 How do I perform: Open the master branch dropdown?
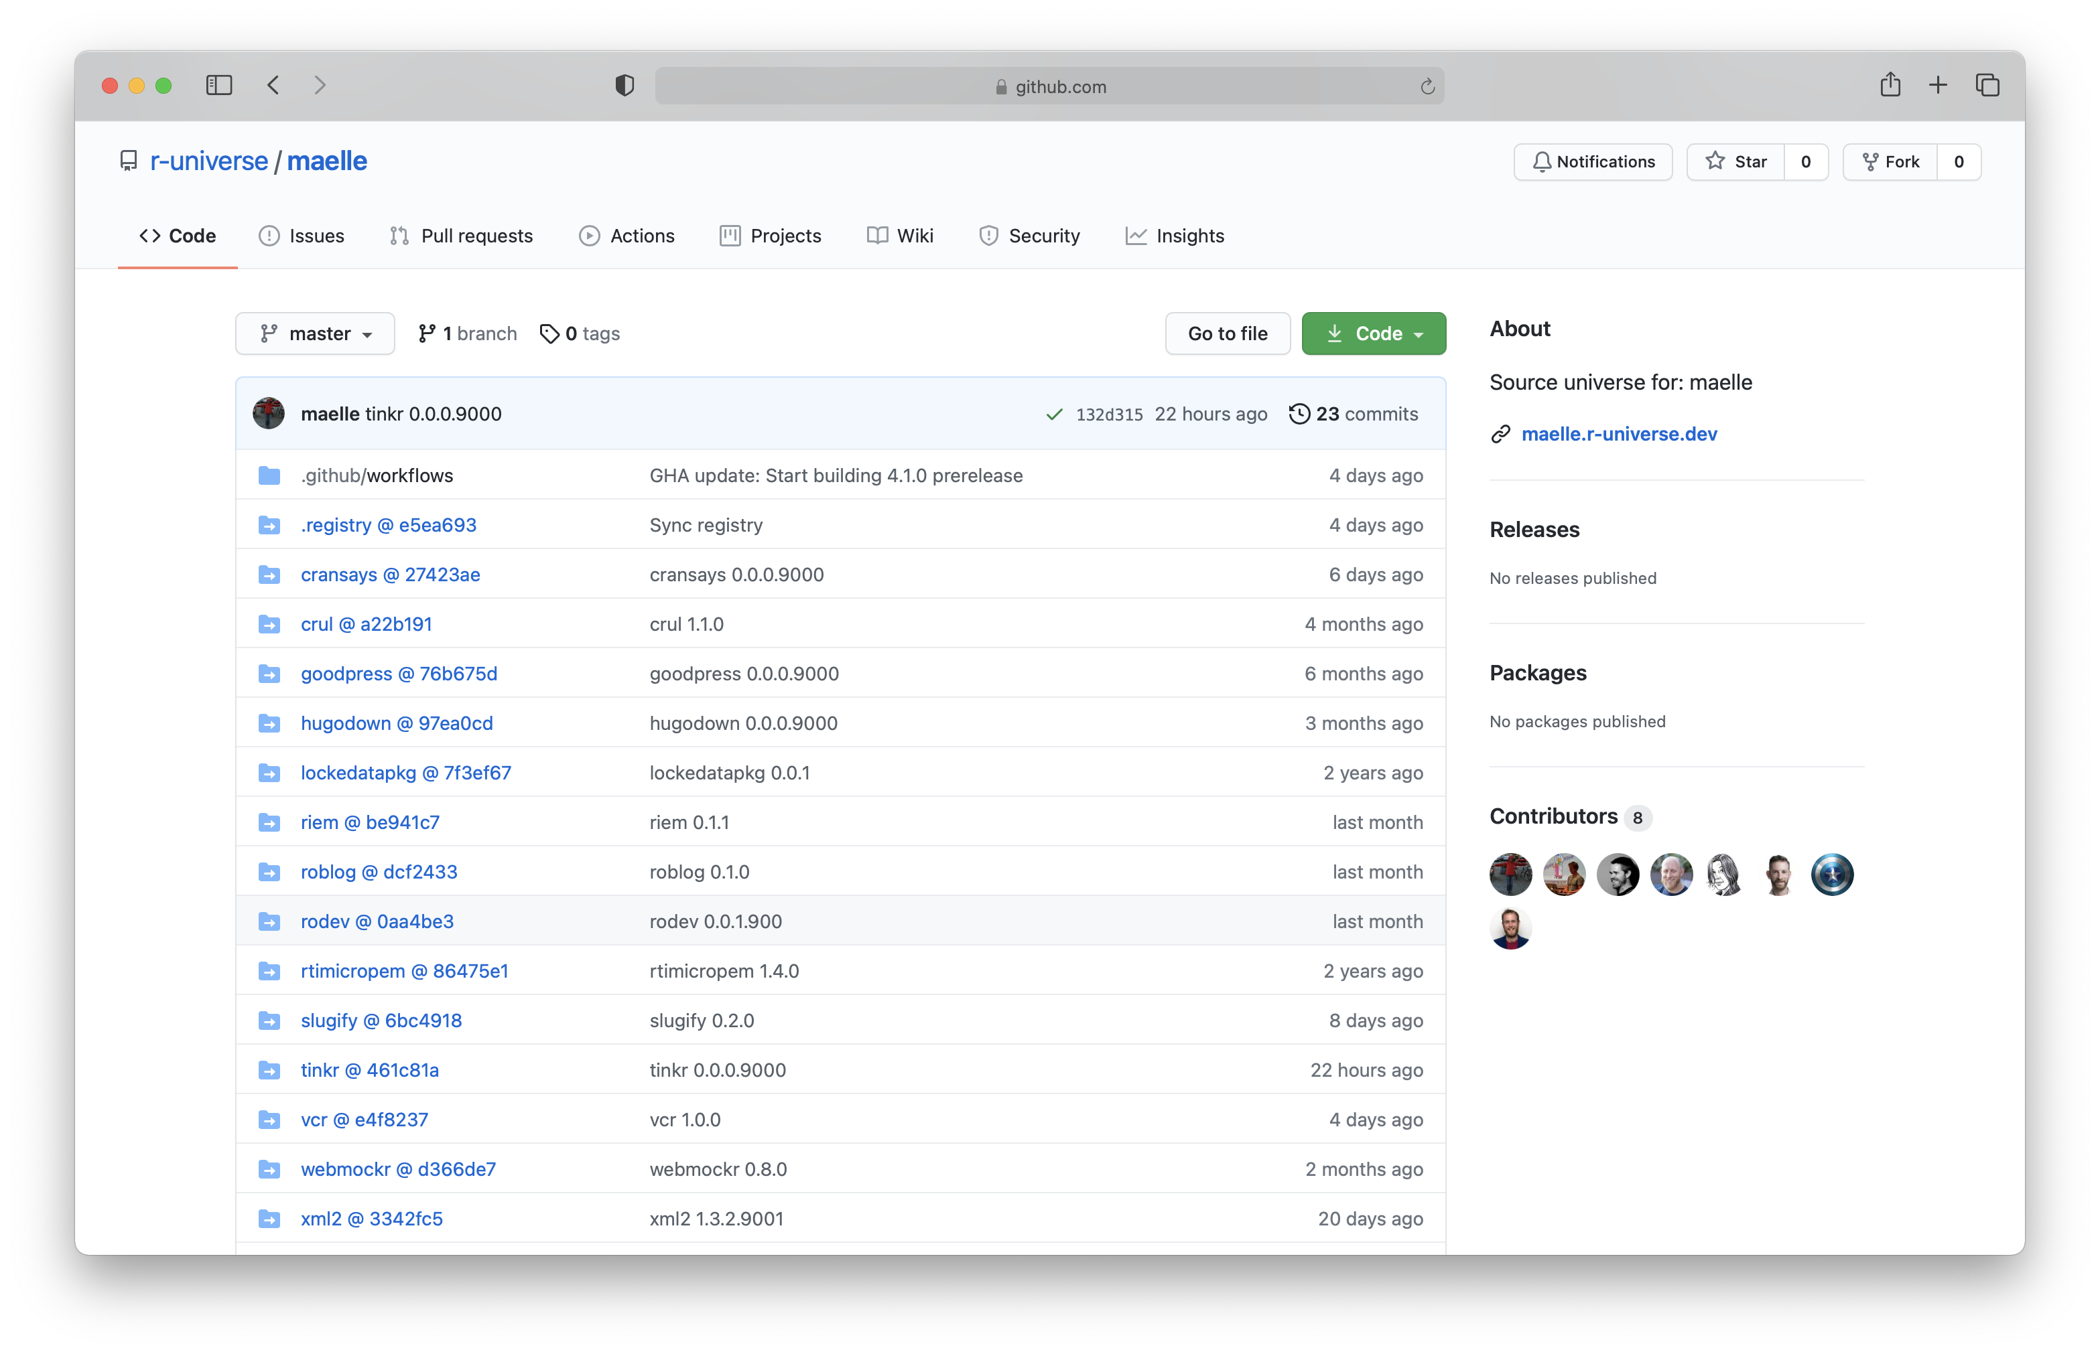(x=315, y=333)
